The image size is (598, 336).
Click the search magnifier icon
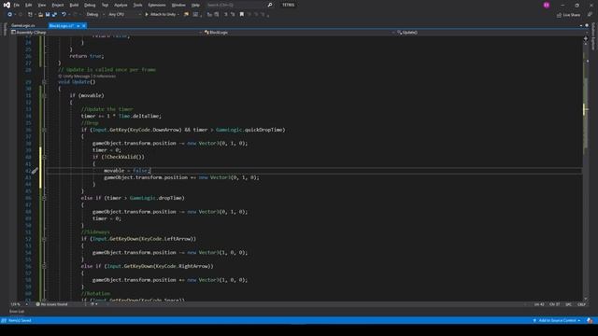(x=270, y=5)
